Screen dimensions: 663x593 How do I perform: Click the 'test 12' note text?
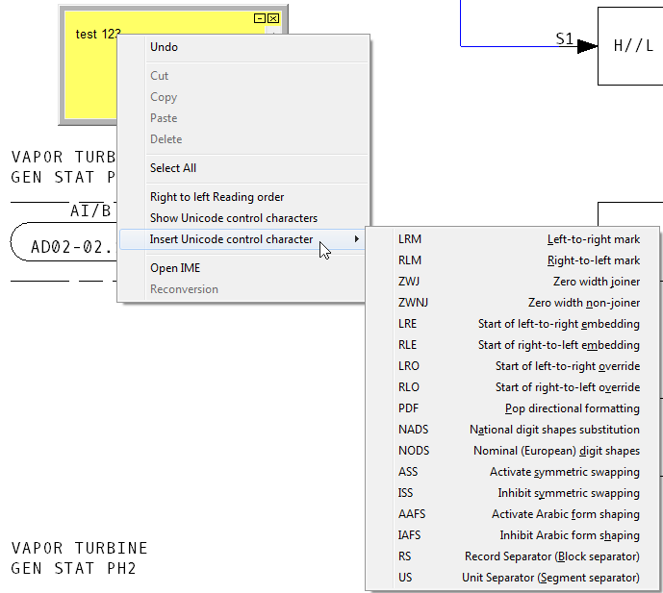click(97, 34)
